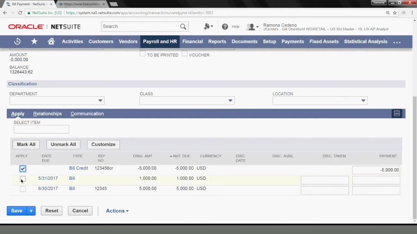
Task: Save the bill payment
Action: point(17,211)
